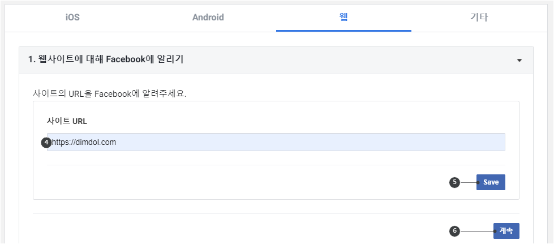Focus the 사이트 URL input field
The image size is (554, 244).
click(276, 142)
